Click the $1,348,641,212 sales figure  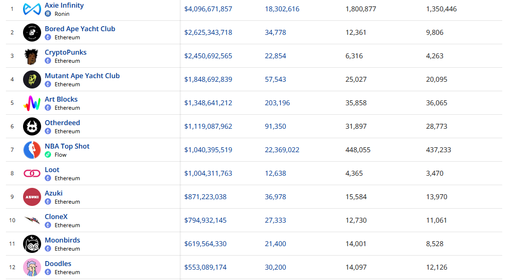(208, 103)
